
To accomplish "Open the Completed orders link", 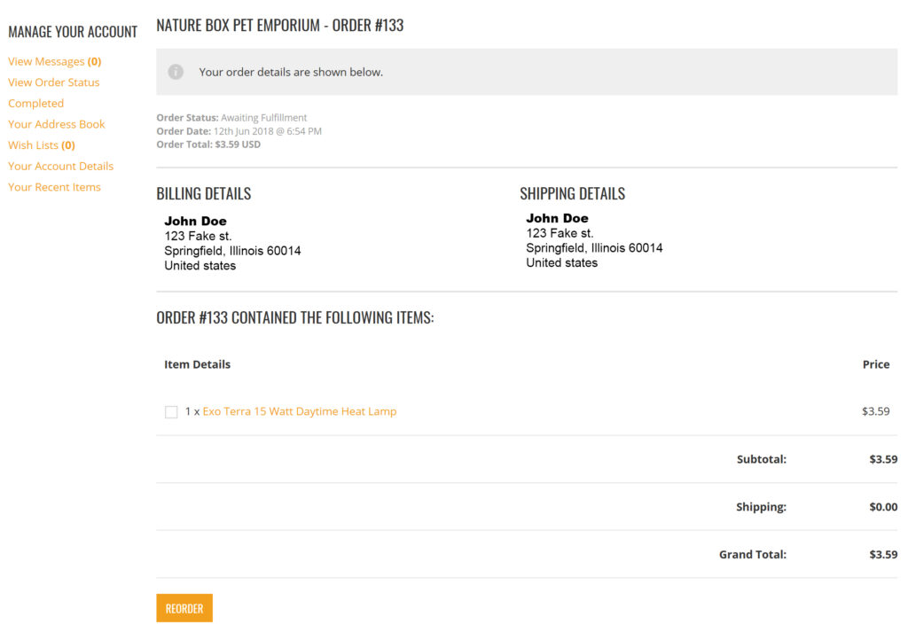I will [35, 104].
